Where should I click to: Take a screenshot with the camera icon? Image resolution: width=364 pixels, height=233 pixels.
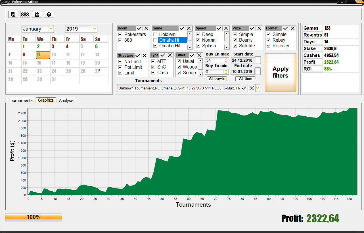point(37,14)
